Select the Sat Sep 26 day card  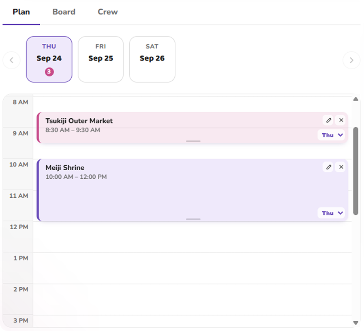tap(152, 60)
